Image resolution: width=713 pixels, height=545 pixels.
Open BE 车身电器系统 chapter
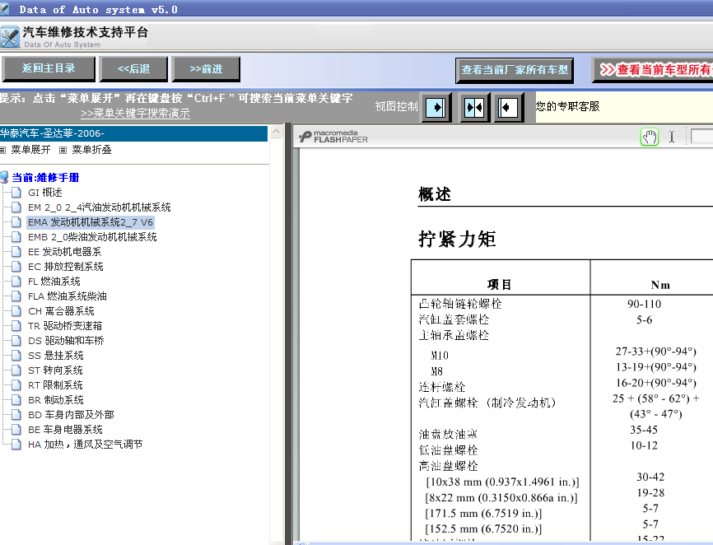(x=65, y=430)
